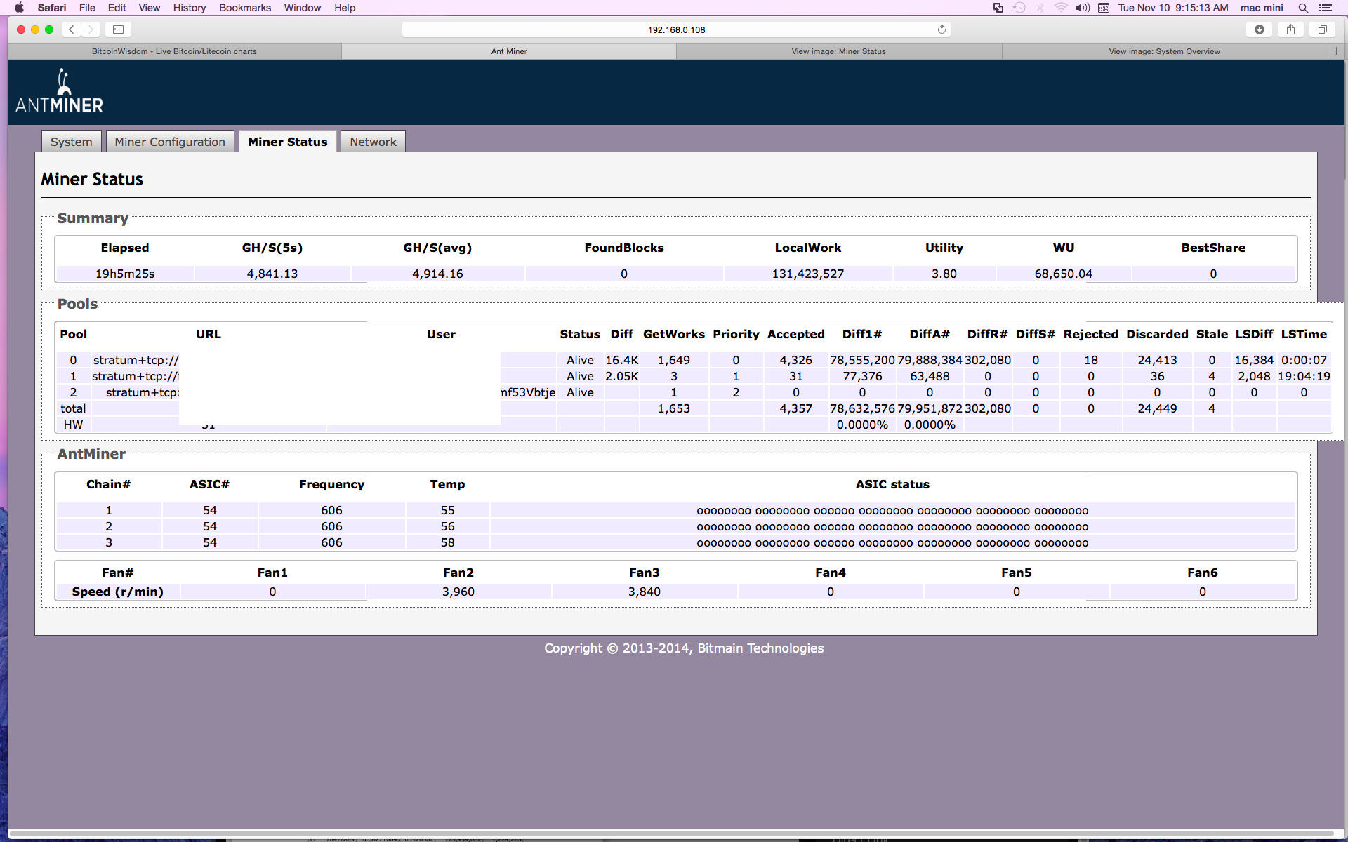
Task: Click chain 1 temperature value 55
Action: 448,510
